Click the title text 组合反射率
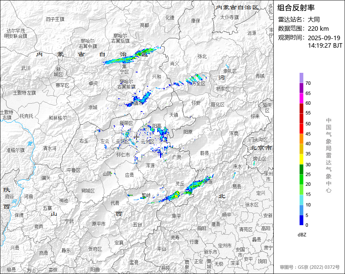 tap(296, 8)
